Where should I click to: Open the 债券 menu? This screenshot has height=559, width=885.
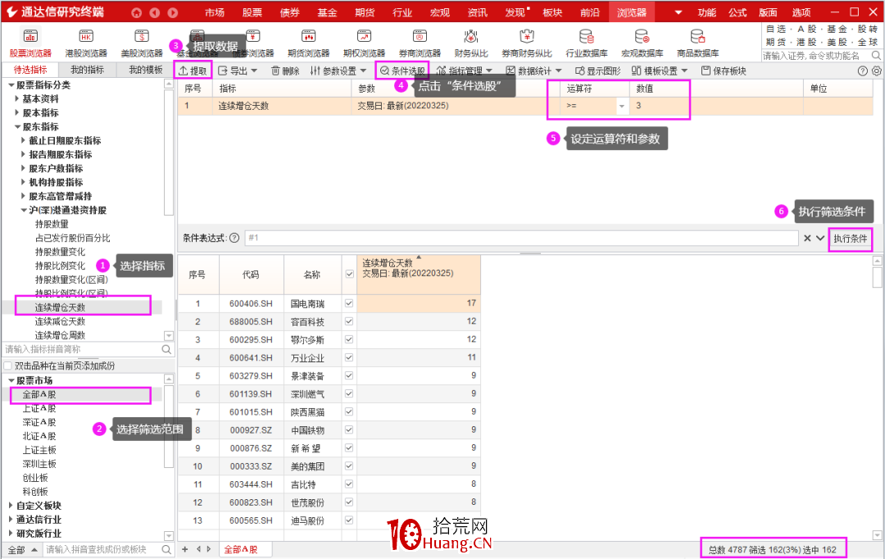pyautogui.click(x=289, y=12)
